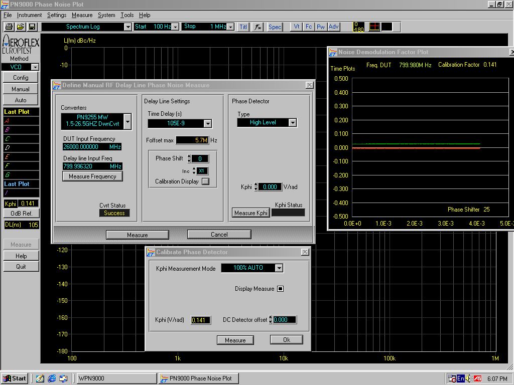Click the Spec toolbar button

point(275,27)
